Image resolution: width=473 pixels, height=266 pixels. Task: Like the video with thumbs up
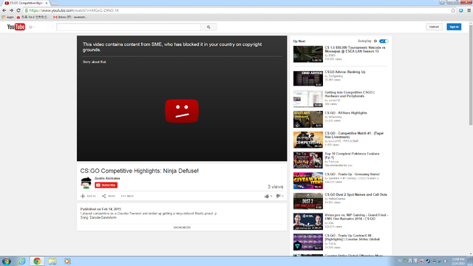267,196
